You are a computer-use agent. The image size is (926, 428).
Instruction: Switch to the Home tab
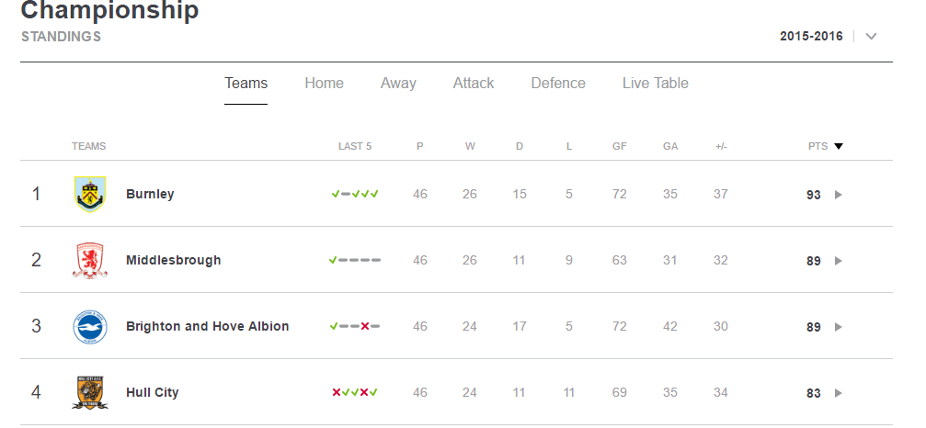pos(324,84)
